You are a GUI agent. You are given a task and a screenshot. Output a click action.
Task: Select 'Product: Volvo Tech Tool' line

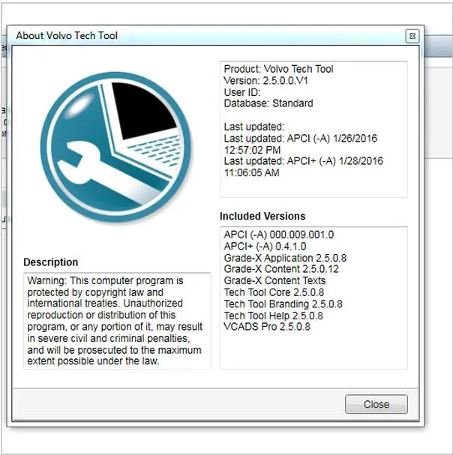278,69
